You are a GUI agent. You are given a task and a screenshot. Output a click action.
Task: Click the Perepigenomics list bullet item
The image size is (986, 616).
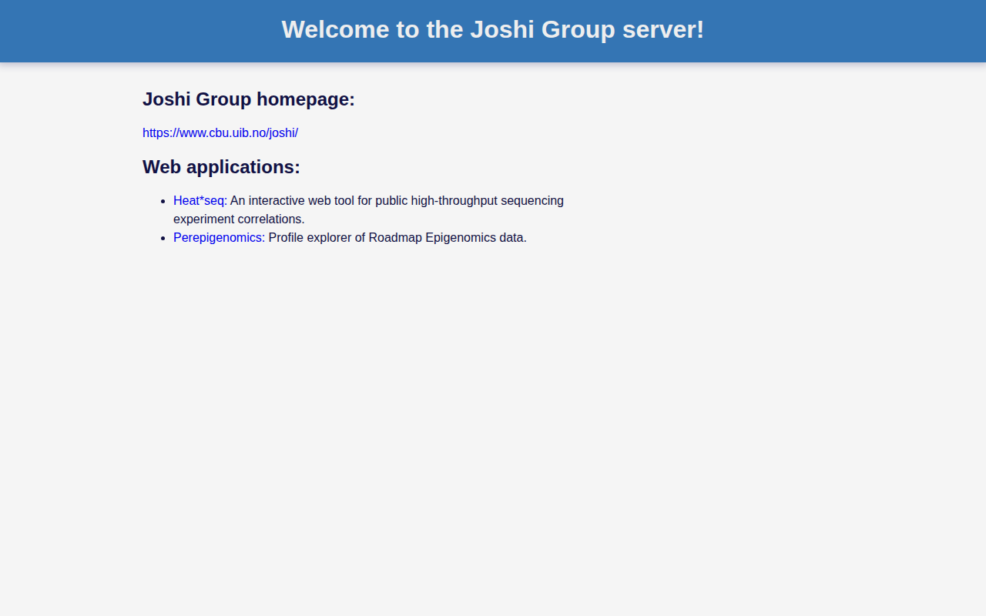[163, 237]
